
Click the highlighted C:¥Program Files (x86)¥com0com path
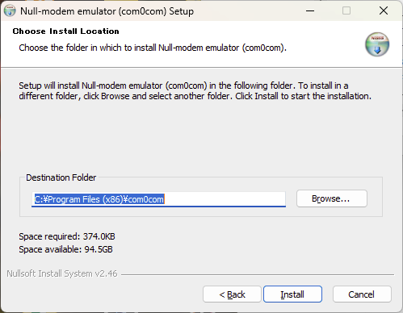pyautogui.click(x=99, y=199)
